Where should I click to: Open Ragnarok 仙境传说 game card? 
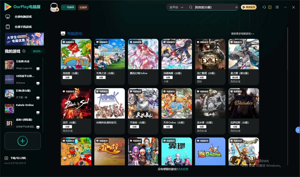point(109,111)
